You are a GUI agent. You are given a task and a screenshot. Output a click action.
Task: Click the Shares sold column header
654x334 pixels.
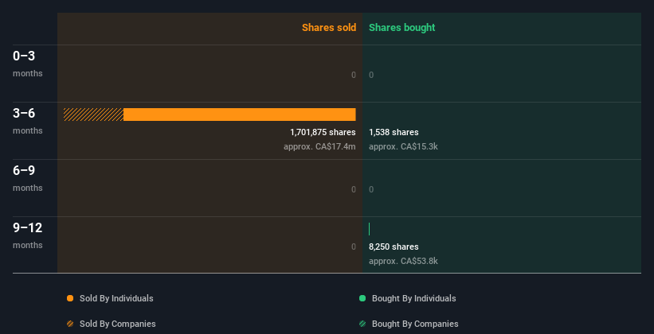(329, 28)
